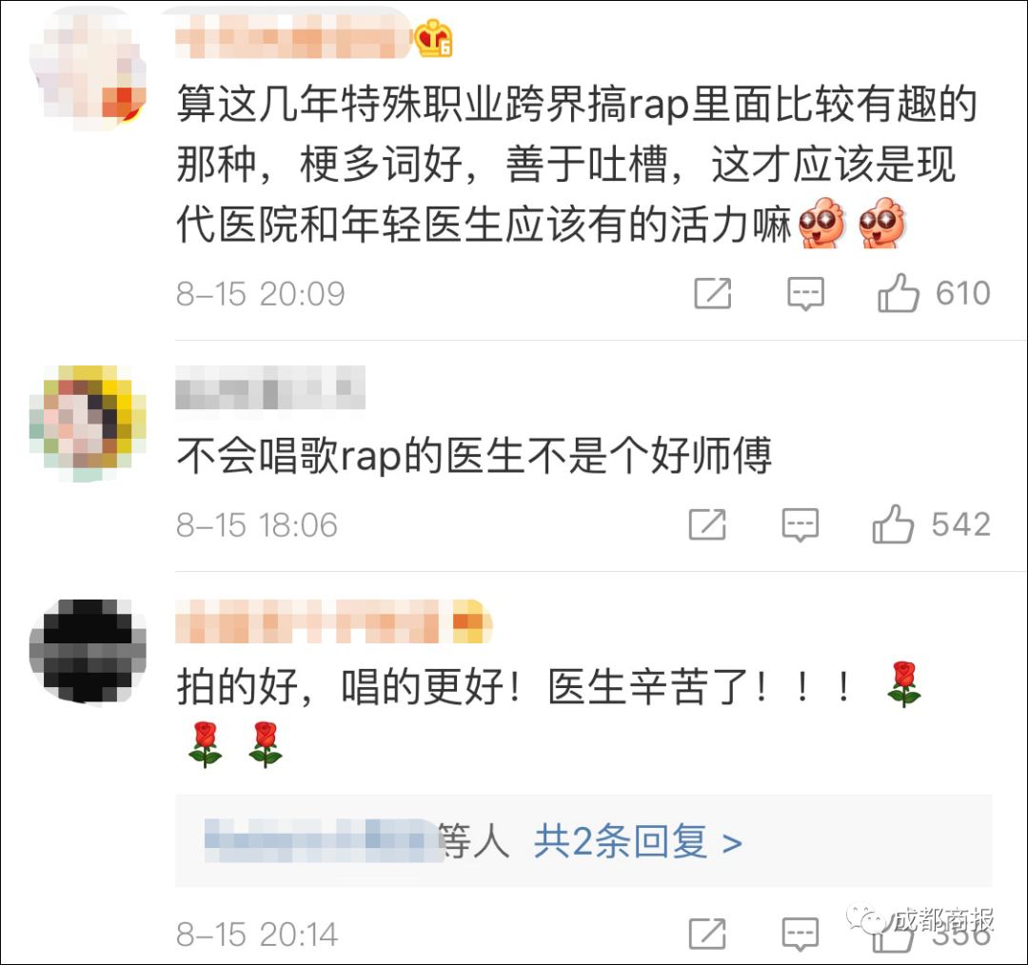Share the 8-15 18:06 comment

point(707,524)
